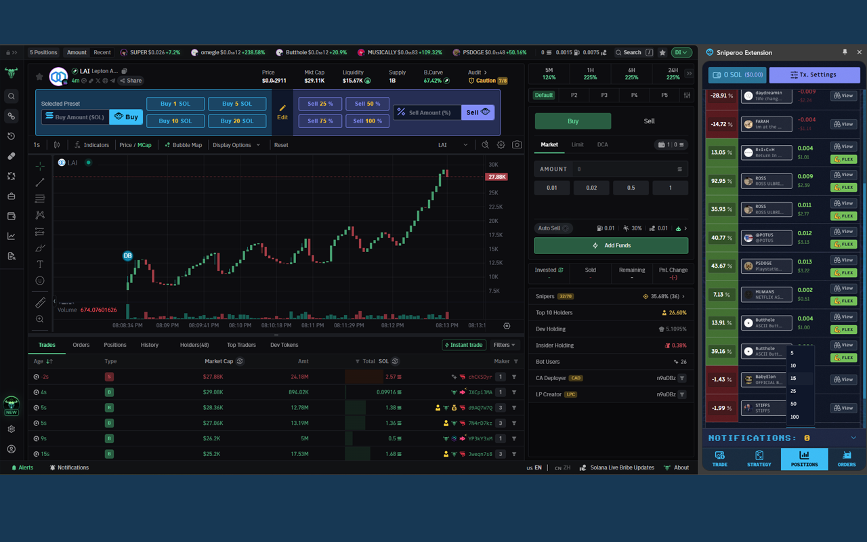Toggle SOL total currency switch icon

coord(396,362)
